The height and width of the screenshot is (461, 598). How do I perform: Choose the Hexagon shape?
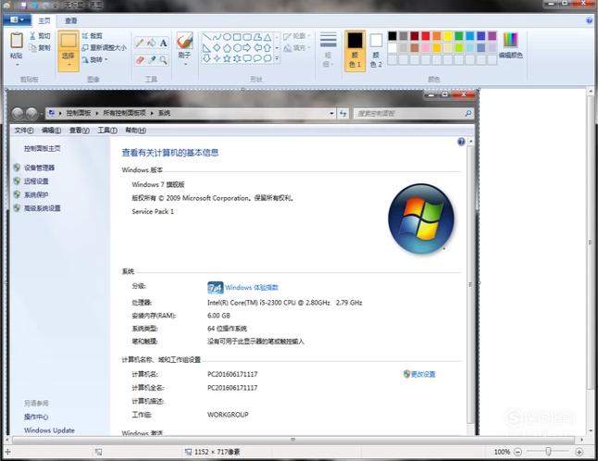coord(237,48)
